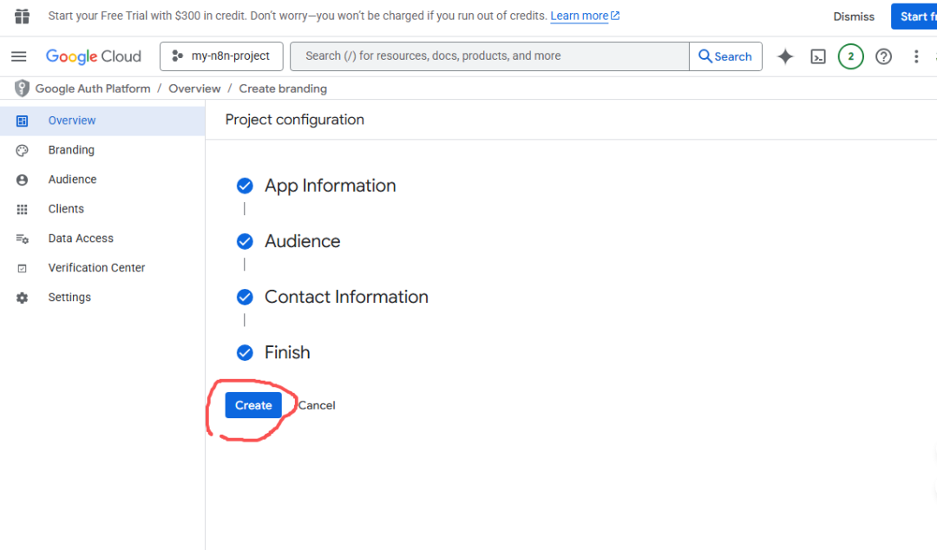
Task: Open the help question mark icon
Action: coord(883,56)
